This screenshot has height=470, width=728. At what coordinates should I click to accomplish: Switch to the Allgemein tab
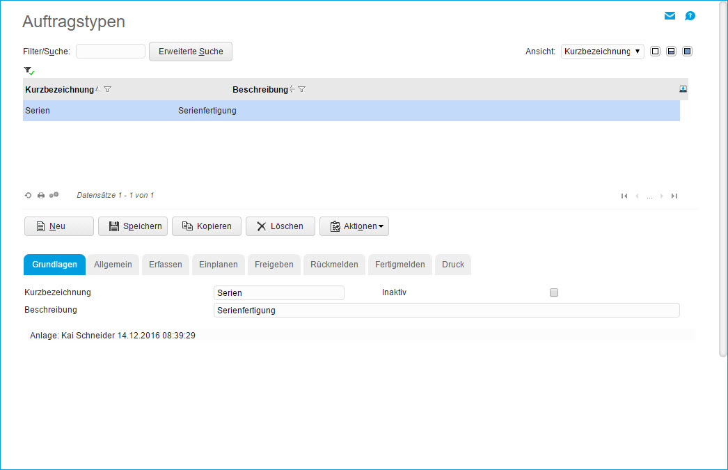point(113,265)
